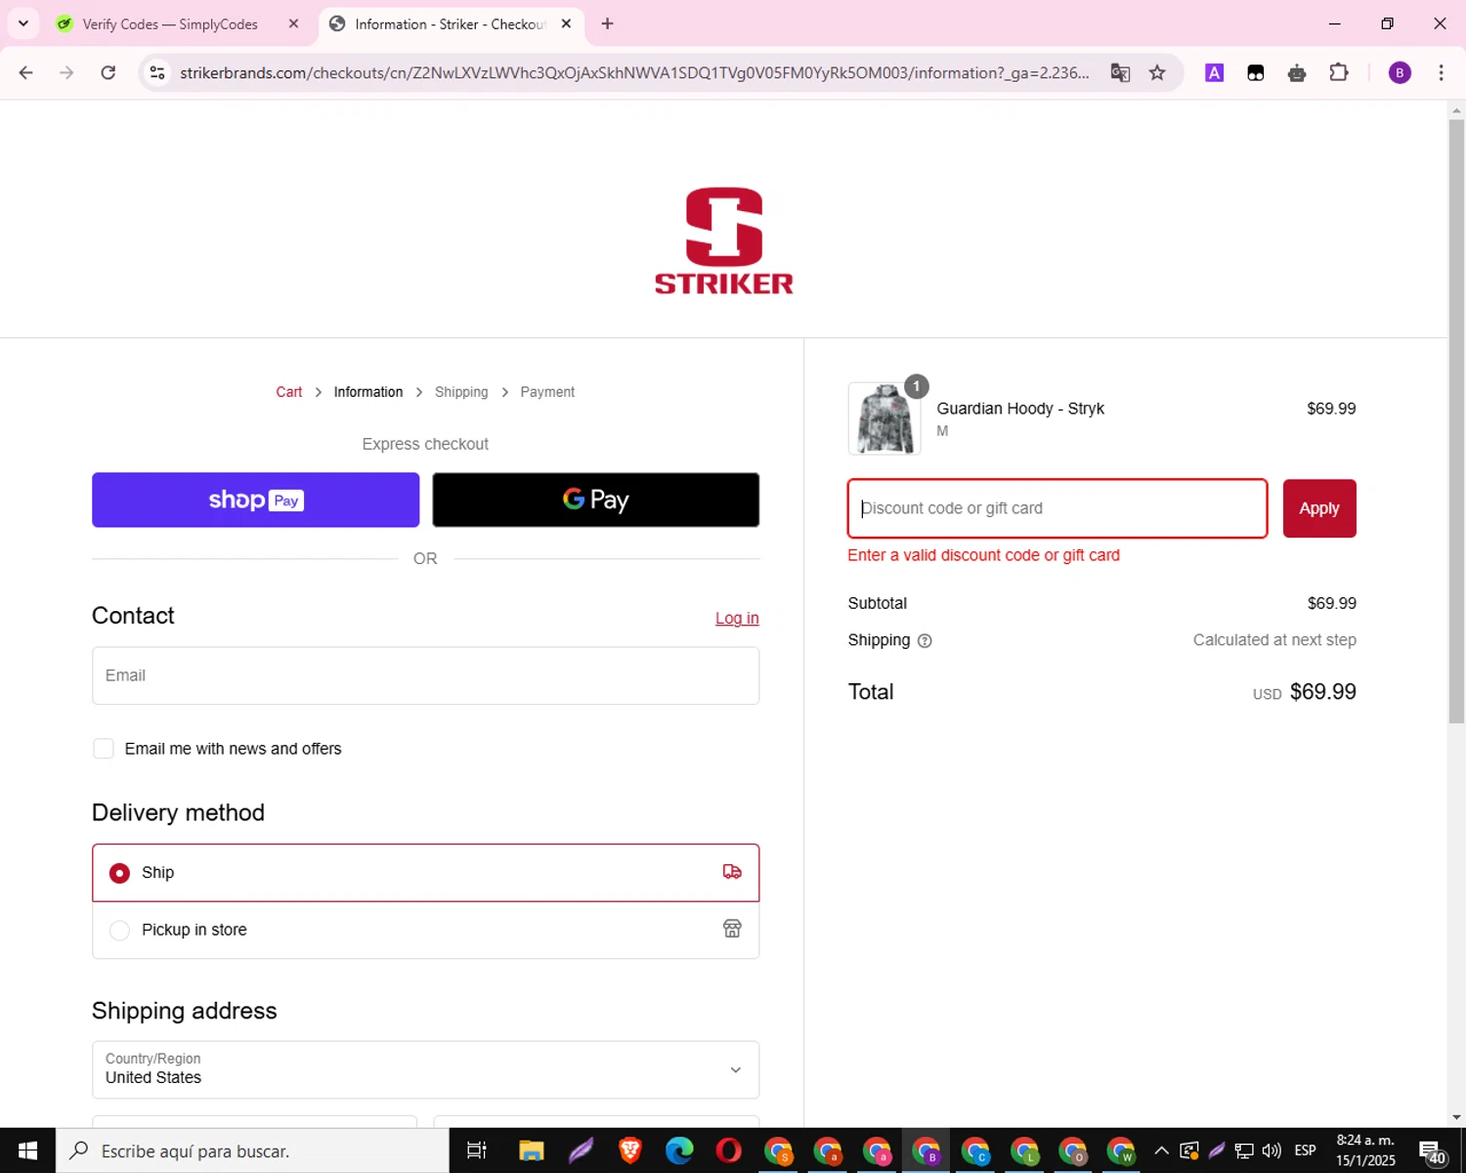The image size is (1466, 1173).
Task: Click the store pickup icon
Action: (x=732, y=929)
